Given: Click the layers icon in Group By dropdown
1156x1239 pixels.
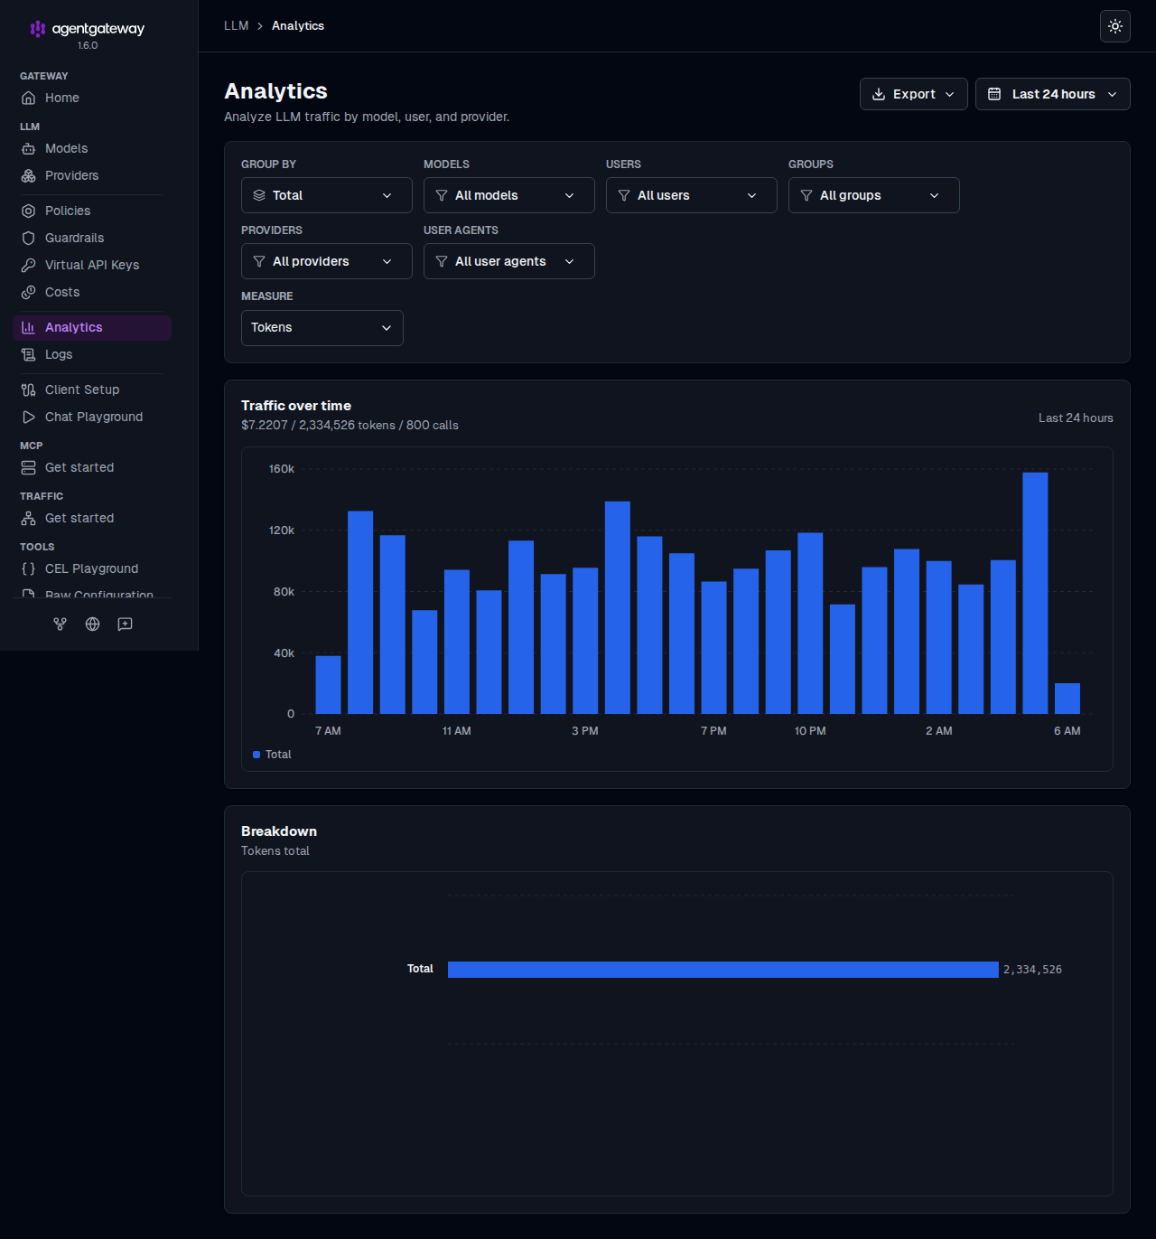Looking at the screenshot, I should pyautogui.click(x=259, y=195).
